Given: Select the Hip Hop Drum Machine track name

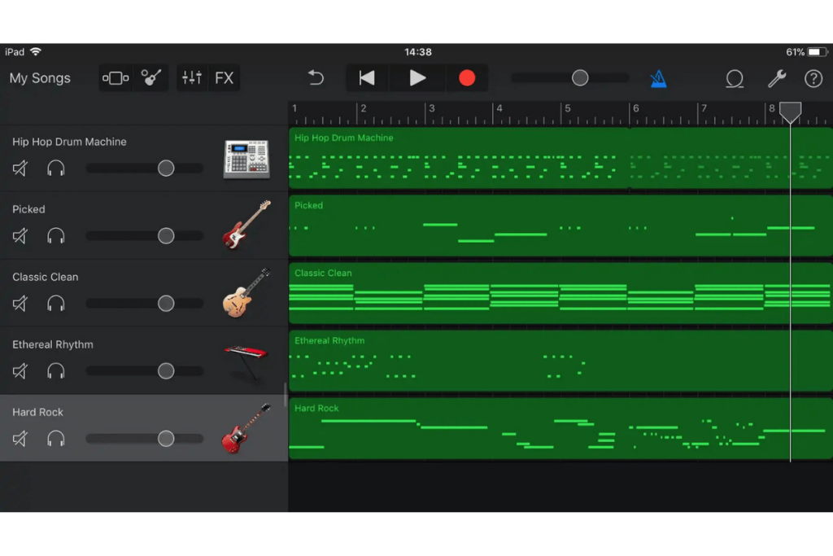Looking at the screenshot, I should tap(70, 142).
